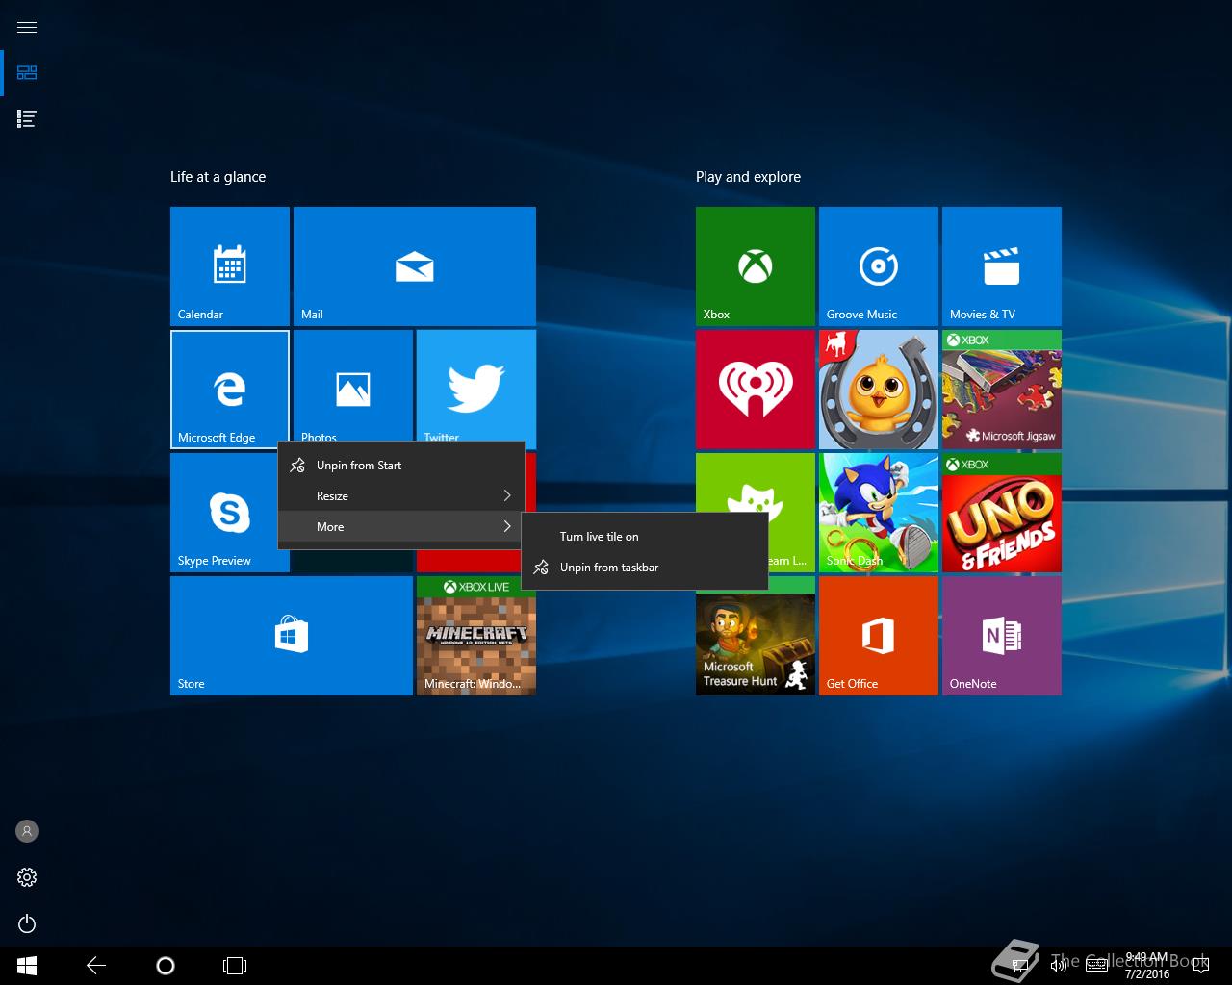Open the Calendar tile

(x=229, y=266)
